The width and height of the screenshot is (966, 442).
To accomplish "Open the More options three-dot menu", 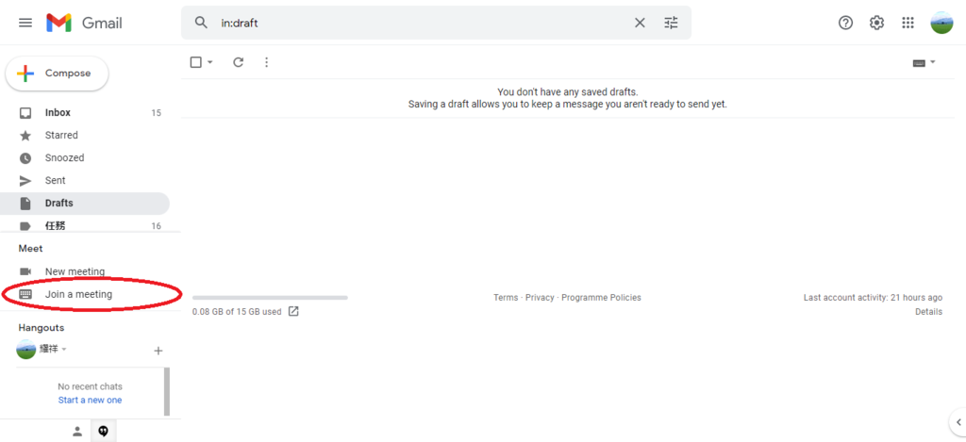I will point(266,62).
